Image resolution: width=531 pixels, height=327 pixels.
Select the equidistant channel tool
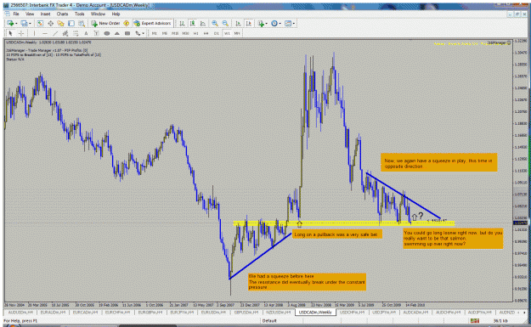65,33
